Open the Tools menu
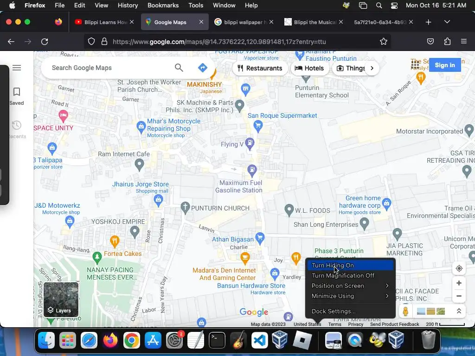 click(x=196, y=6)
